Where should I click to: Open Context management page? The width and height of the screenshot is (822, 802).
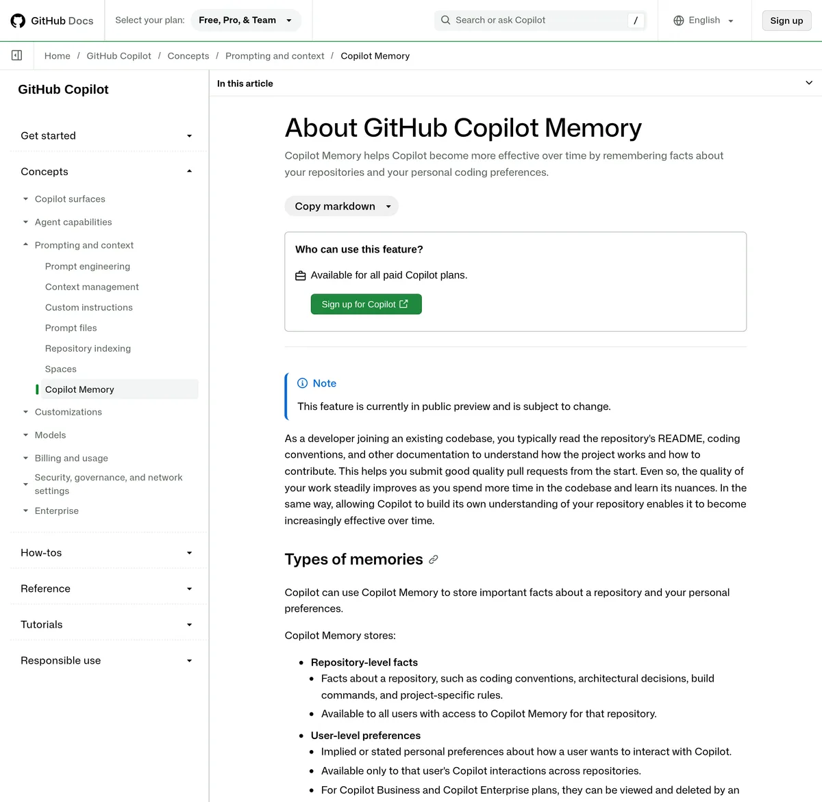pos(92,287)
